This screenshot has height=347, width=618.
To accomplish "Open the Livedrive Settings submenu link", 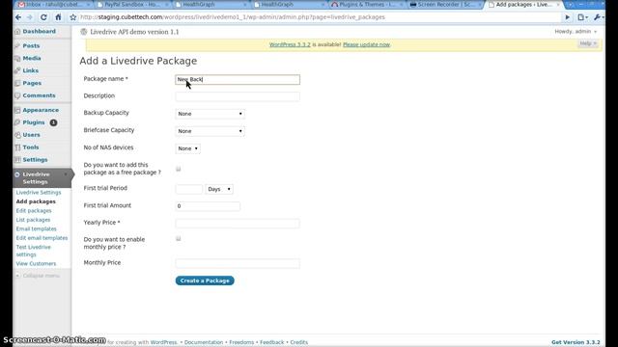I will 39,193.
